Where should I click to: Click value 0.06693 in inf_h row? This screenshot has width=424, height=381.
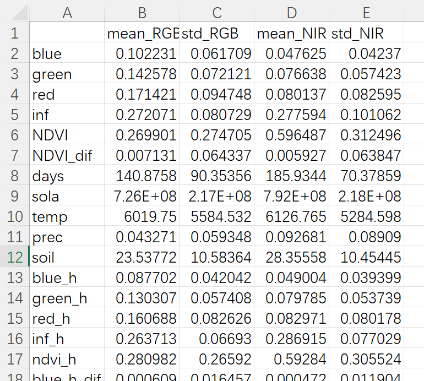(216, 339)
